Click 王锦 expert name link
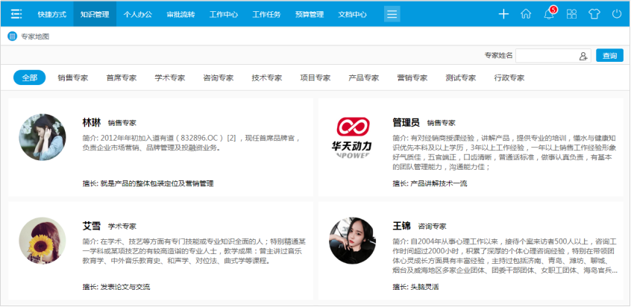Viewport: 631px width, 307px height. (401, 225)
